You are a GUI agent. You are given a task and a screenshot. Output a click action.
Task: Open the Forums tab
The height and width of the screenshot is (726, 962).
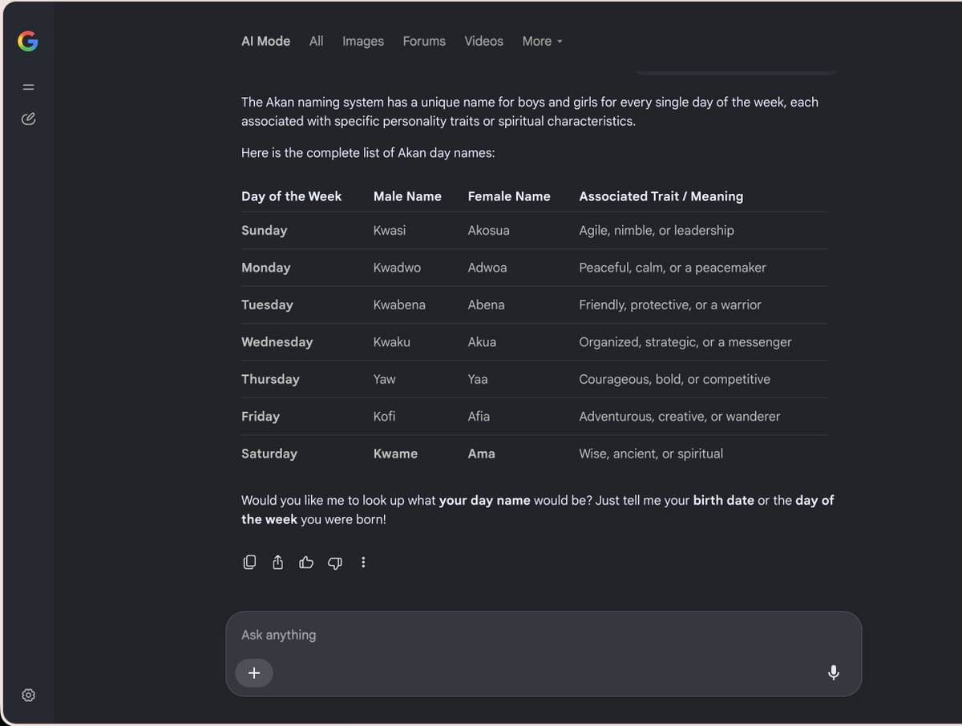[x=424, y=41]
